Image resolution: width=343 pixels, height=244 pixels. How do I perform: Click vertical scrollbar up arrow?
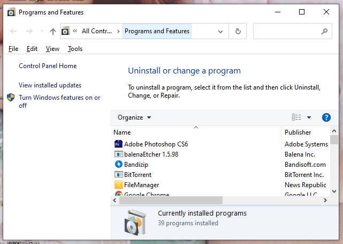click(334, 131)
